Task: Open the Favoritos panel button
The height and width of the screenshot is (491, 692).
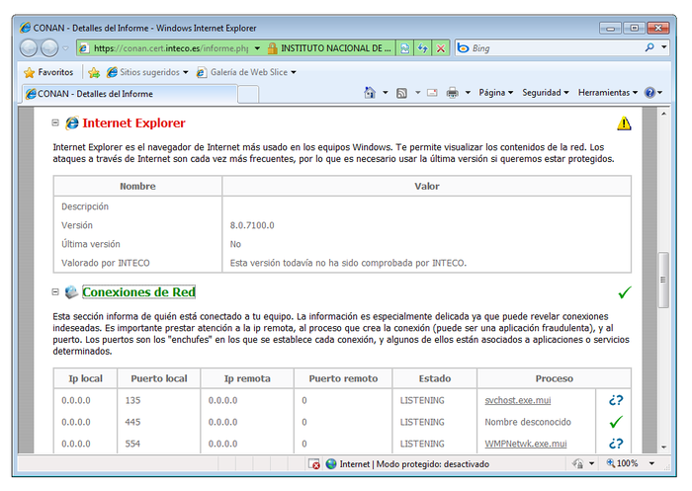Action: coord(48,72)
